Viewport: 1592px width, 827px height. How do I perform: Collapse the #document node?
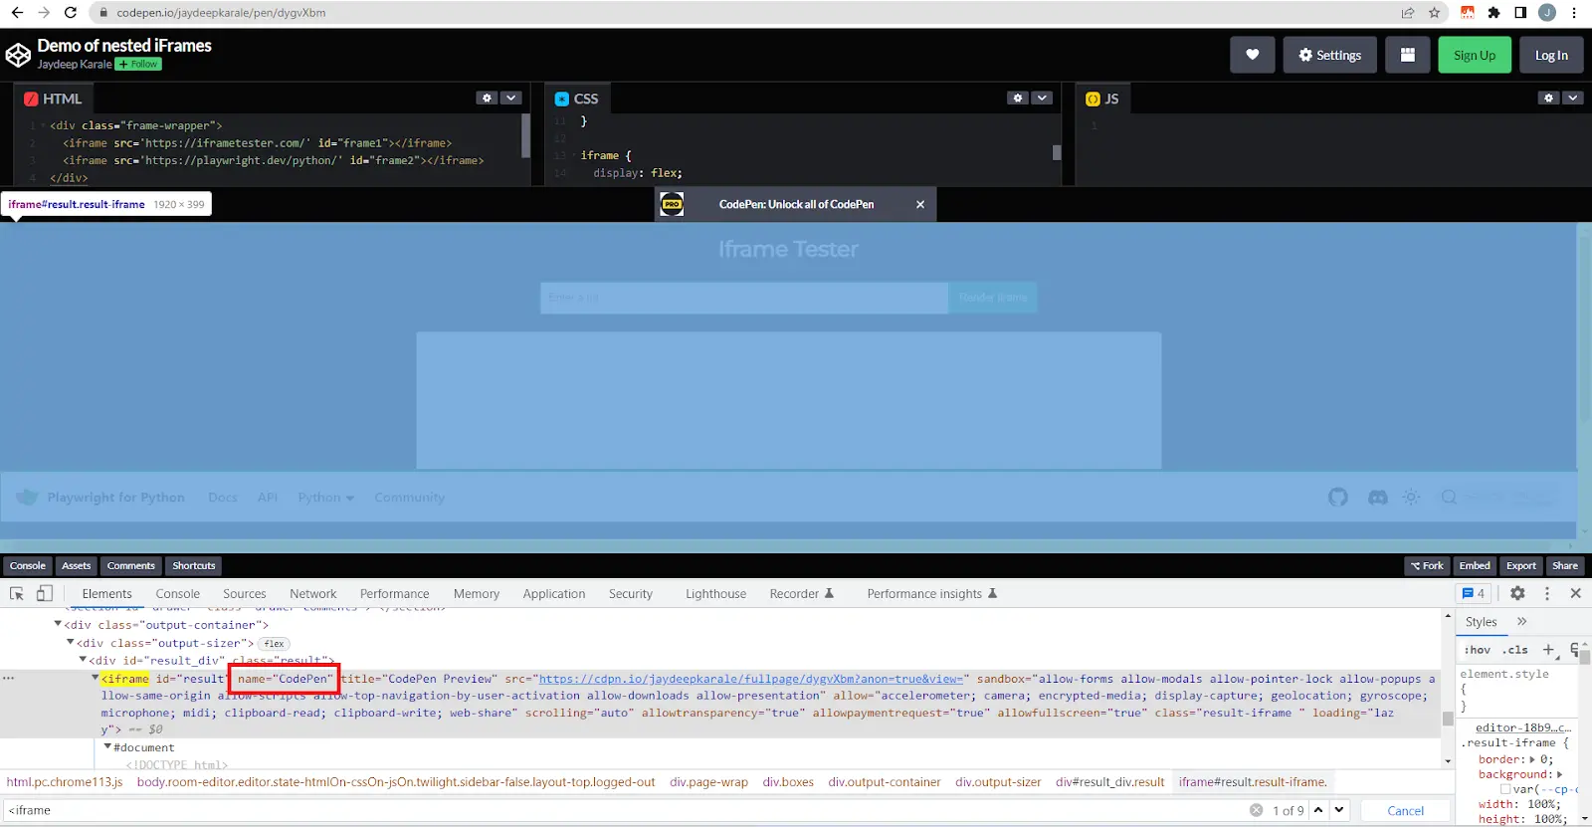tap(107, 746)
